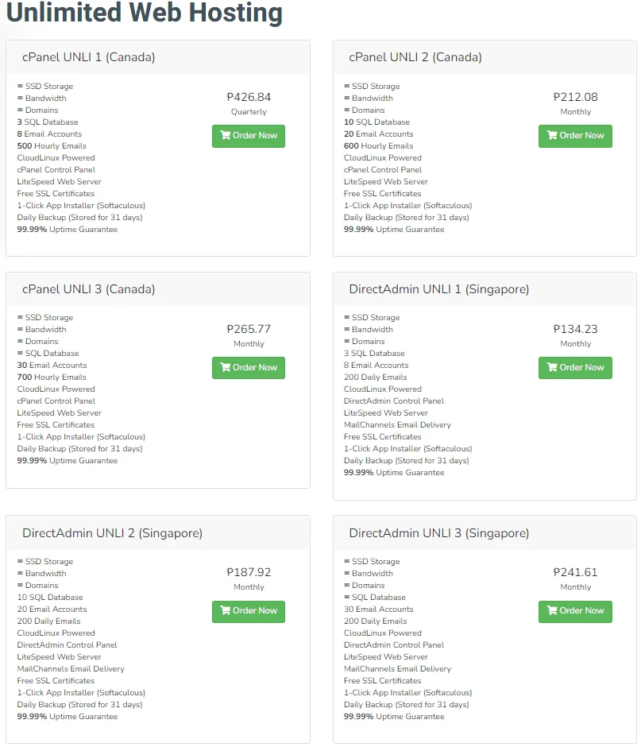Click cart icon for DirectAdmin UNLI 2 plan

(x=226, y=611)
